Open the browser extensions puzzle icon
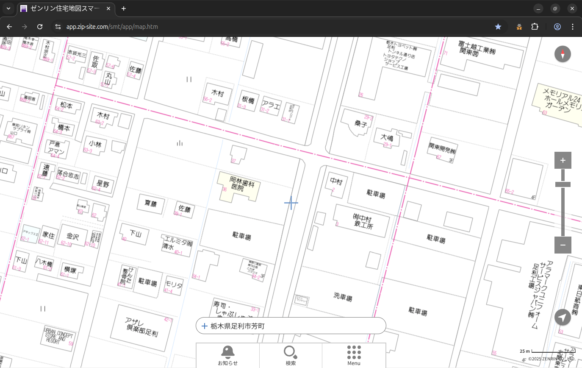The width and height of the screenshot is (582, 368). pos(535,27)
